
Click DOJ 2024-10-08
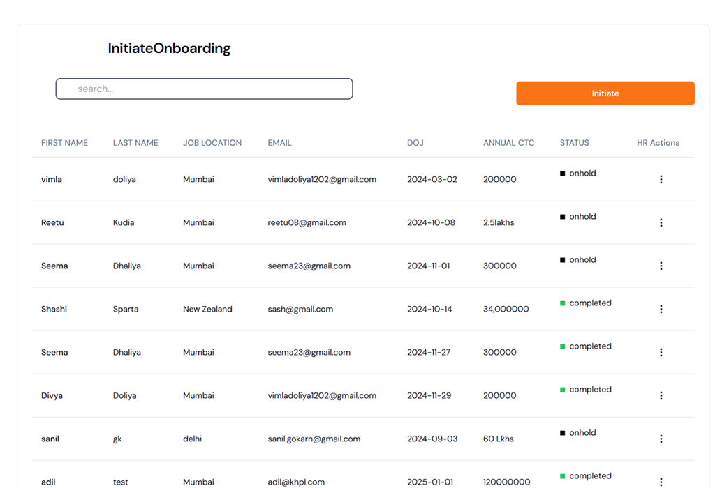pyautogui.click(x=431, y=222)
